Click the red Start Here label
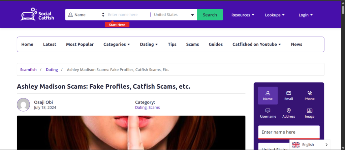 click(x=117, y=25)
